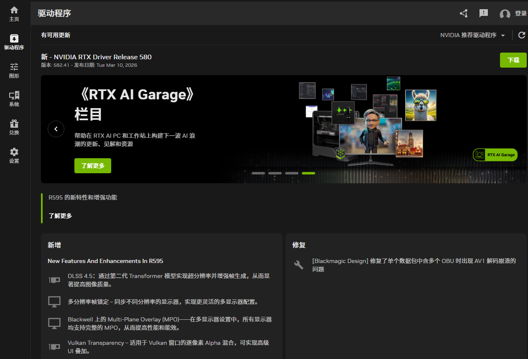Viewport: 528px width, 359px height.
Task: Click the RTX AI Garage badge
Action: pyautogui.click(x=495, y=154)
